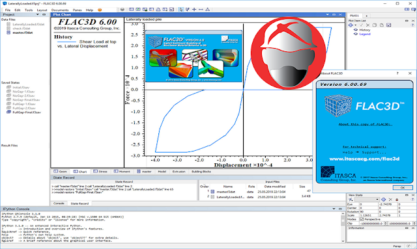Open the Panes menu

(x=78, y=10)
